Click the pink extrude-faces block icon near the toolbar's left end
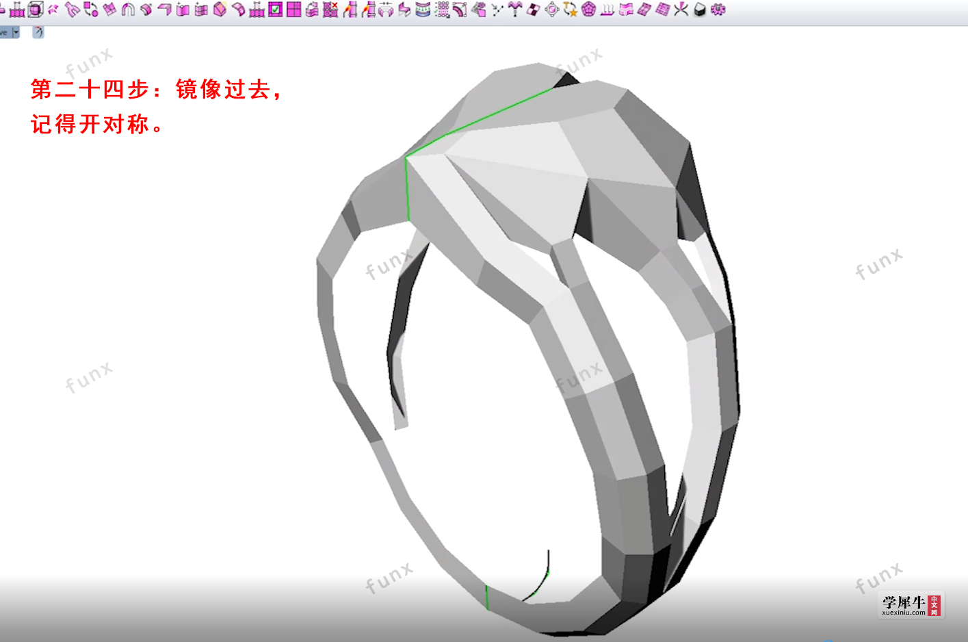This screenshot has width=968, height=642. point(17,10)
